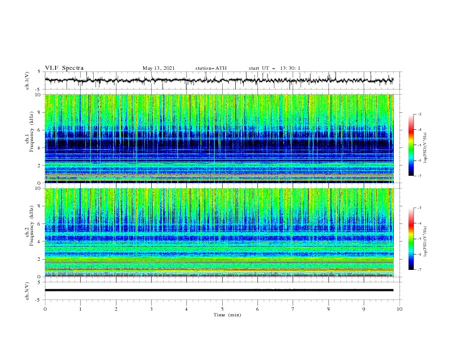Screen dimensions: 450x347
Task: Click the "VLF Spectra" title text
Action: click(x=64, y=68)
